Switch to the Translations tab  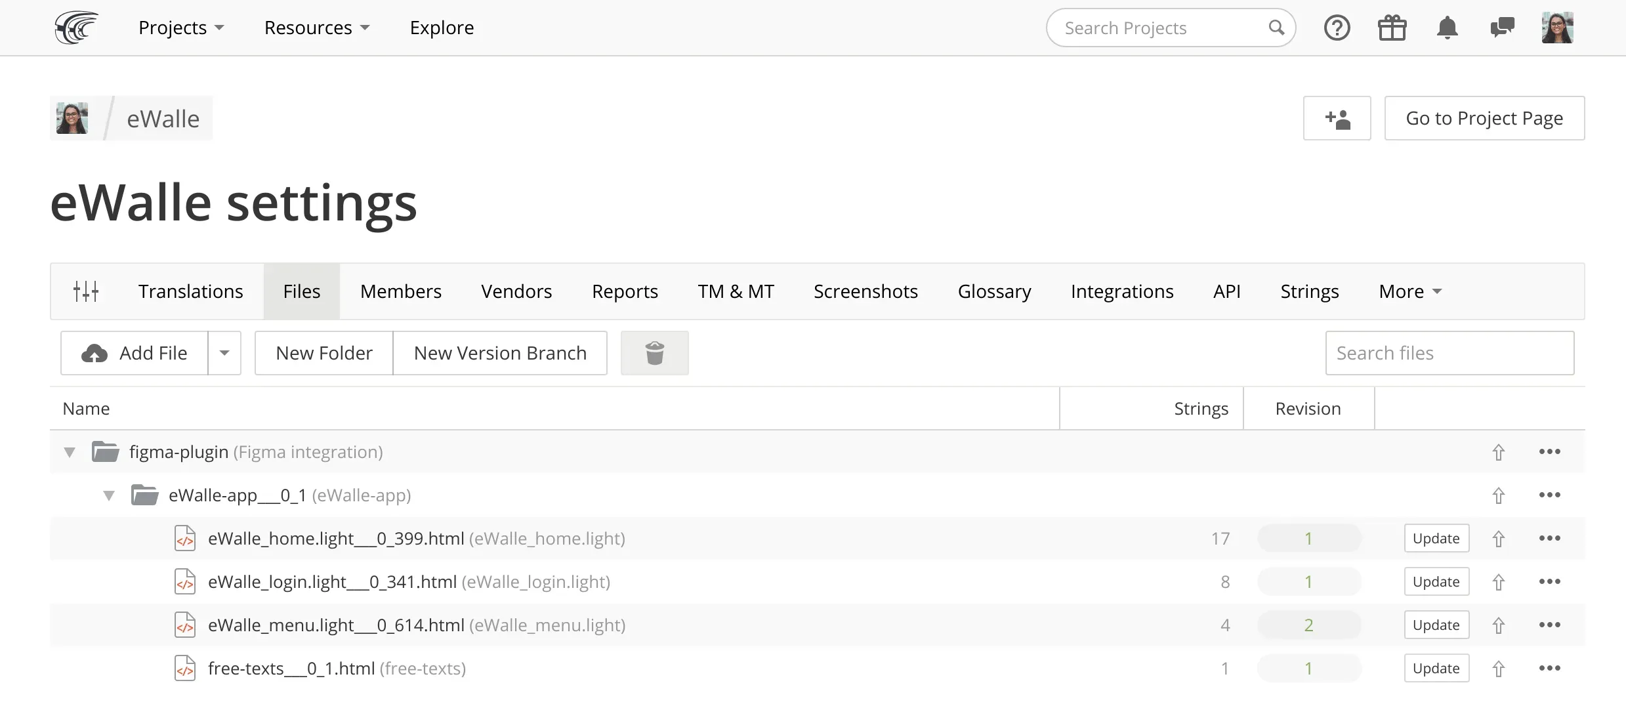click(x=190, y=291)
